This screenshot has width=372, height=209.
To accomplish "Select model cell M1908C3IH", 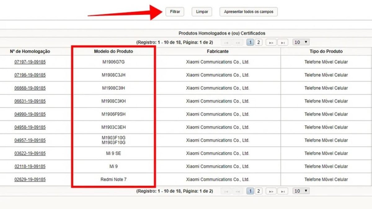I will coord(113,88).
